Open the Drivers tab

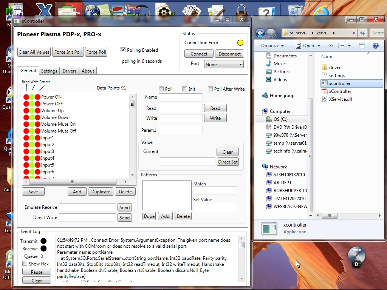pos(70,71)
